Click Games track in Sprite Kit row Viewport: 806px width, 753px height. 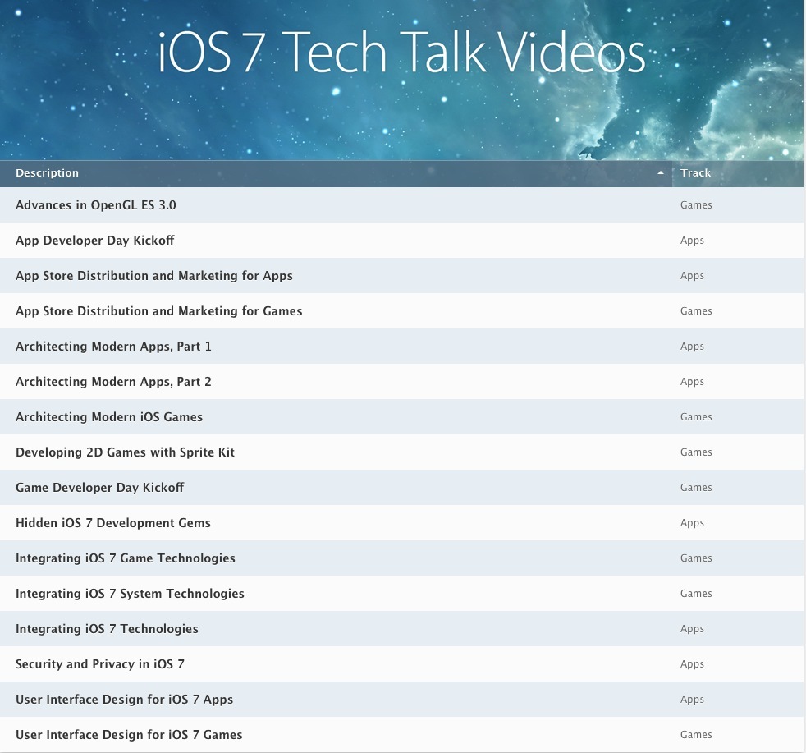[696, 452]
